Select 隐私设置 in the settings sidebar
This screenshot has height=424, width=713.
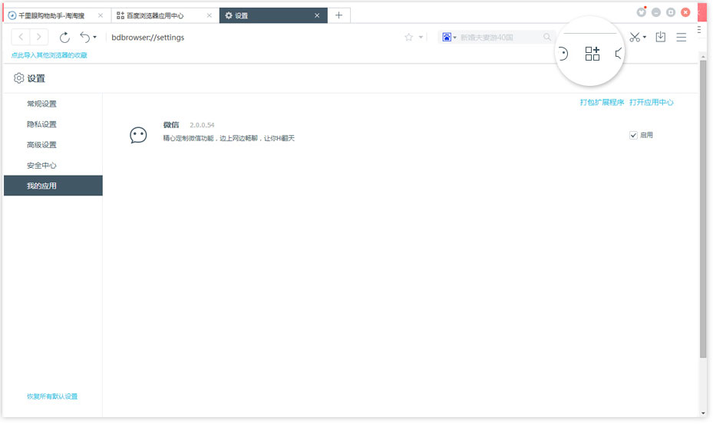41,124
